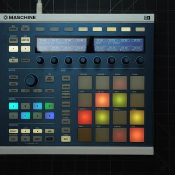Tap the dim last soft button above right display
Screen dimensions: 175x175
tap(140, 29)
